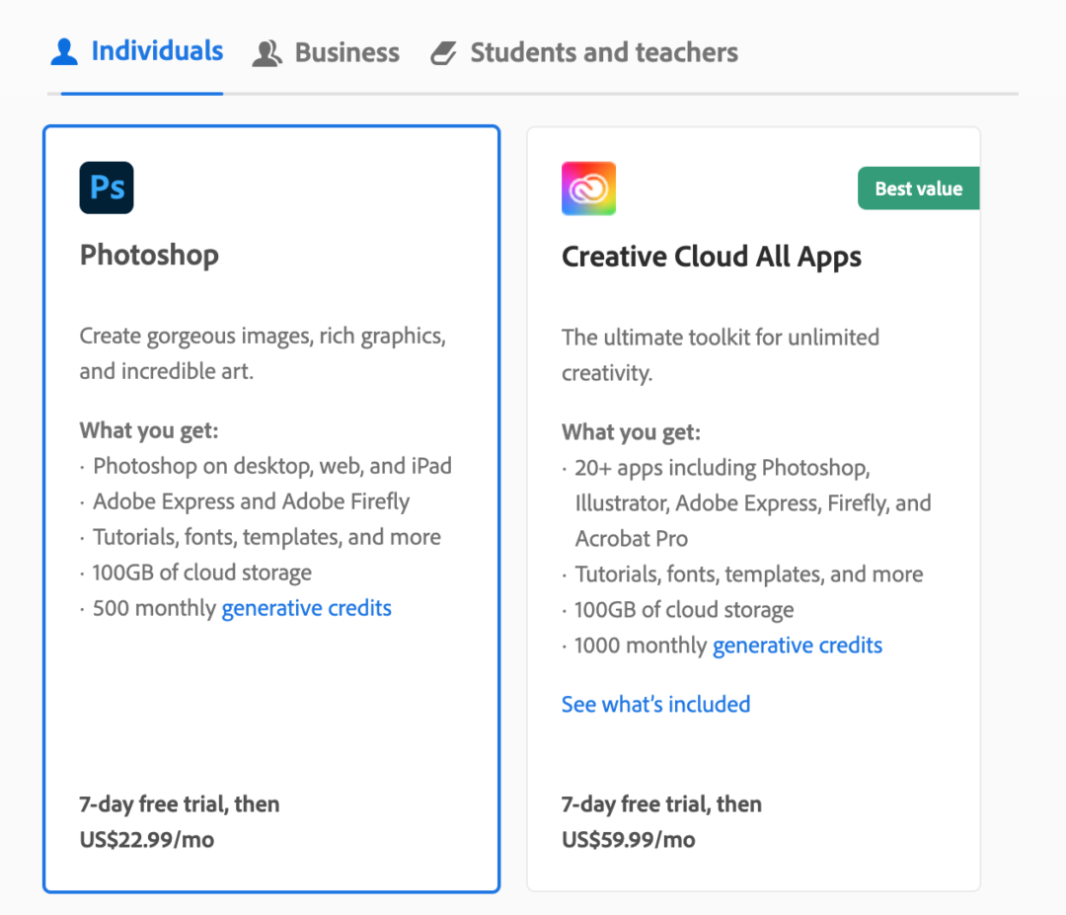Open the Students and teachers tab

pos(584,52)
